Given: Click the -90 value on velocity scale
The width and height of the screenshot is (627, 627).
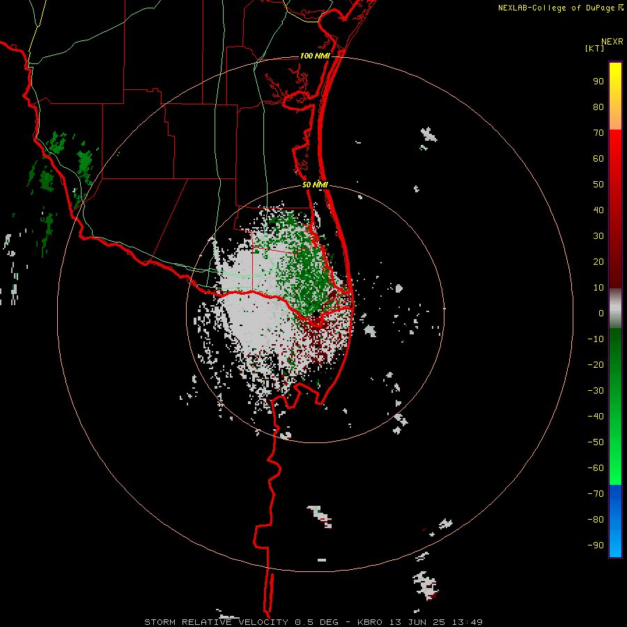Looking at the screenshot, I should (596, 545).
